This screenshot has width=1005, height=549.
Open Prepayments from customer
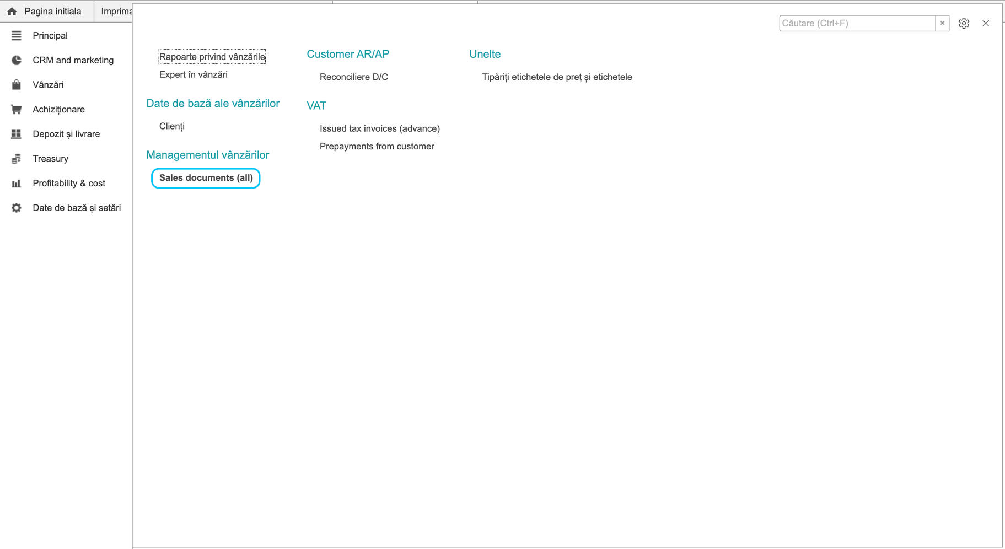tap(377, 147)
